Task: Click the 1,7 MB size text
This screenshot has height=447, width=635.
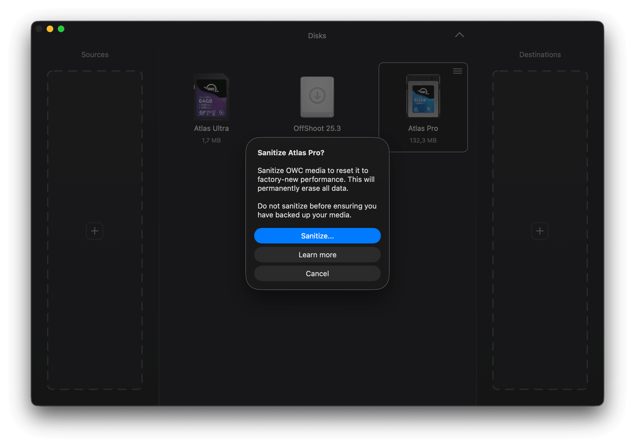Action: pyautogui.click(x=211, y=141)
